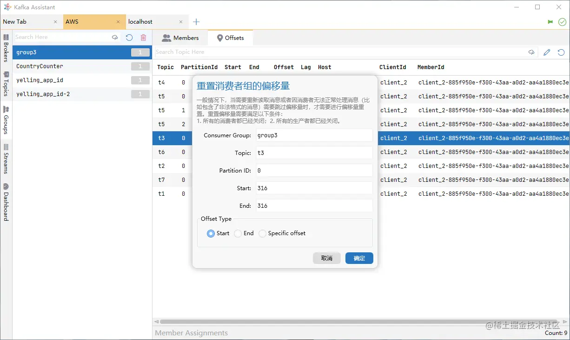The width and height of the screenshot is (570, 340).
Task: Click the refresh icon above offsets table
Action: [561, 52]
